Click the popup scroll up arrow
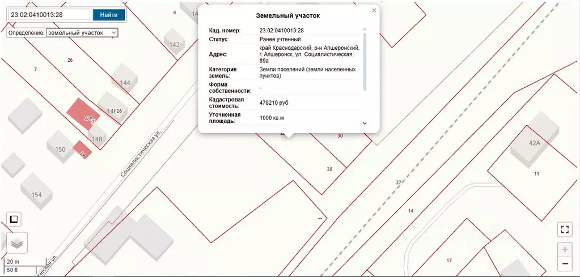580x277 pixels. pos(365,29)
